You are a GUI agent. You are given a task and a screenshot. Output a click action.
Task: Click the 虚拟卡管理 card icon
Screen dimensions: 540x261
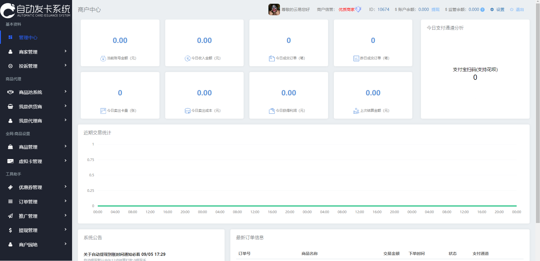[10, 161]
